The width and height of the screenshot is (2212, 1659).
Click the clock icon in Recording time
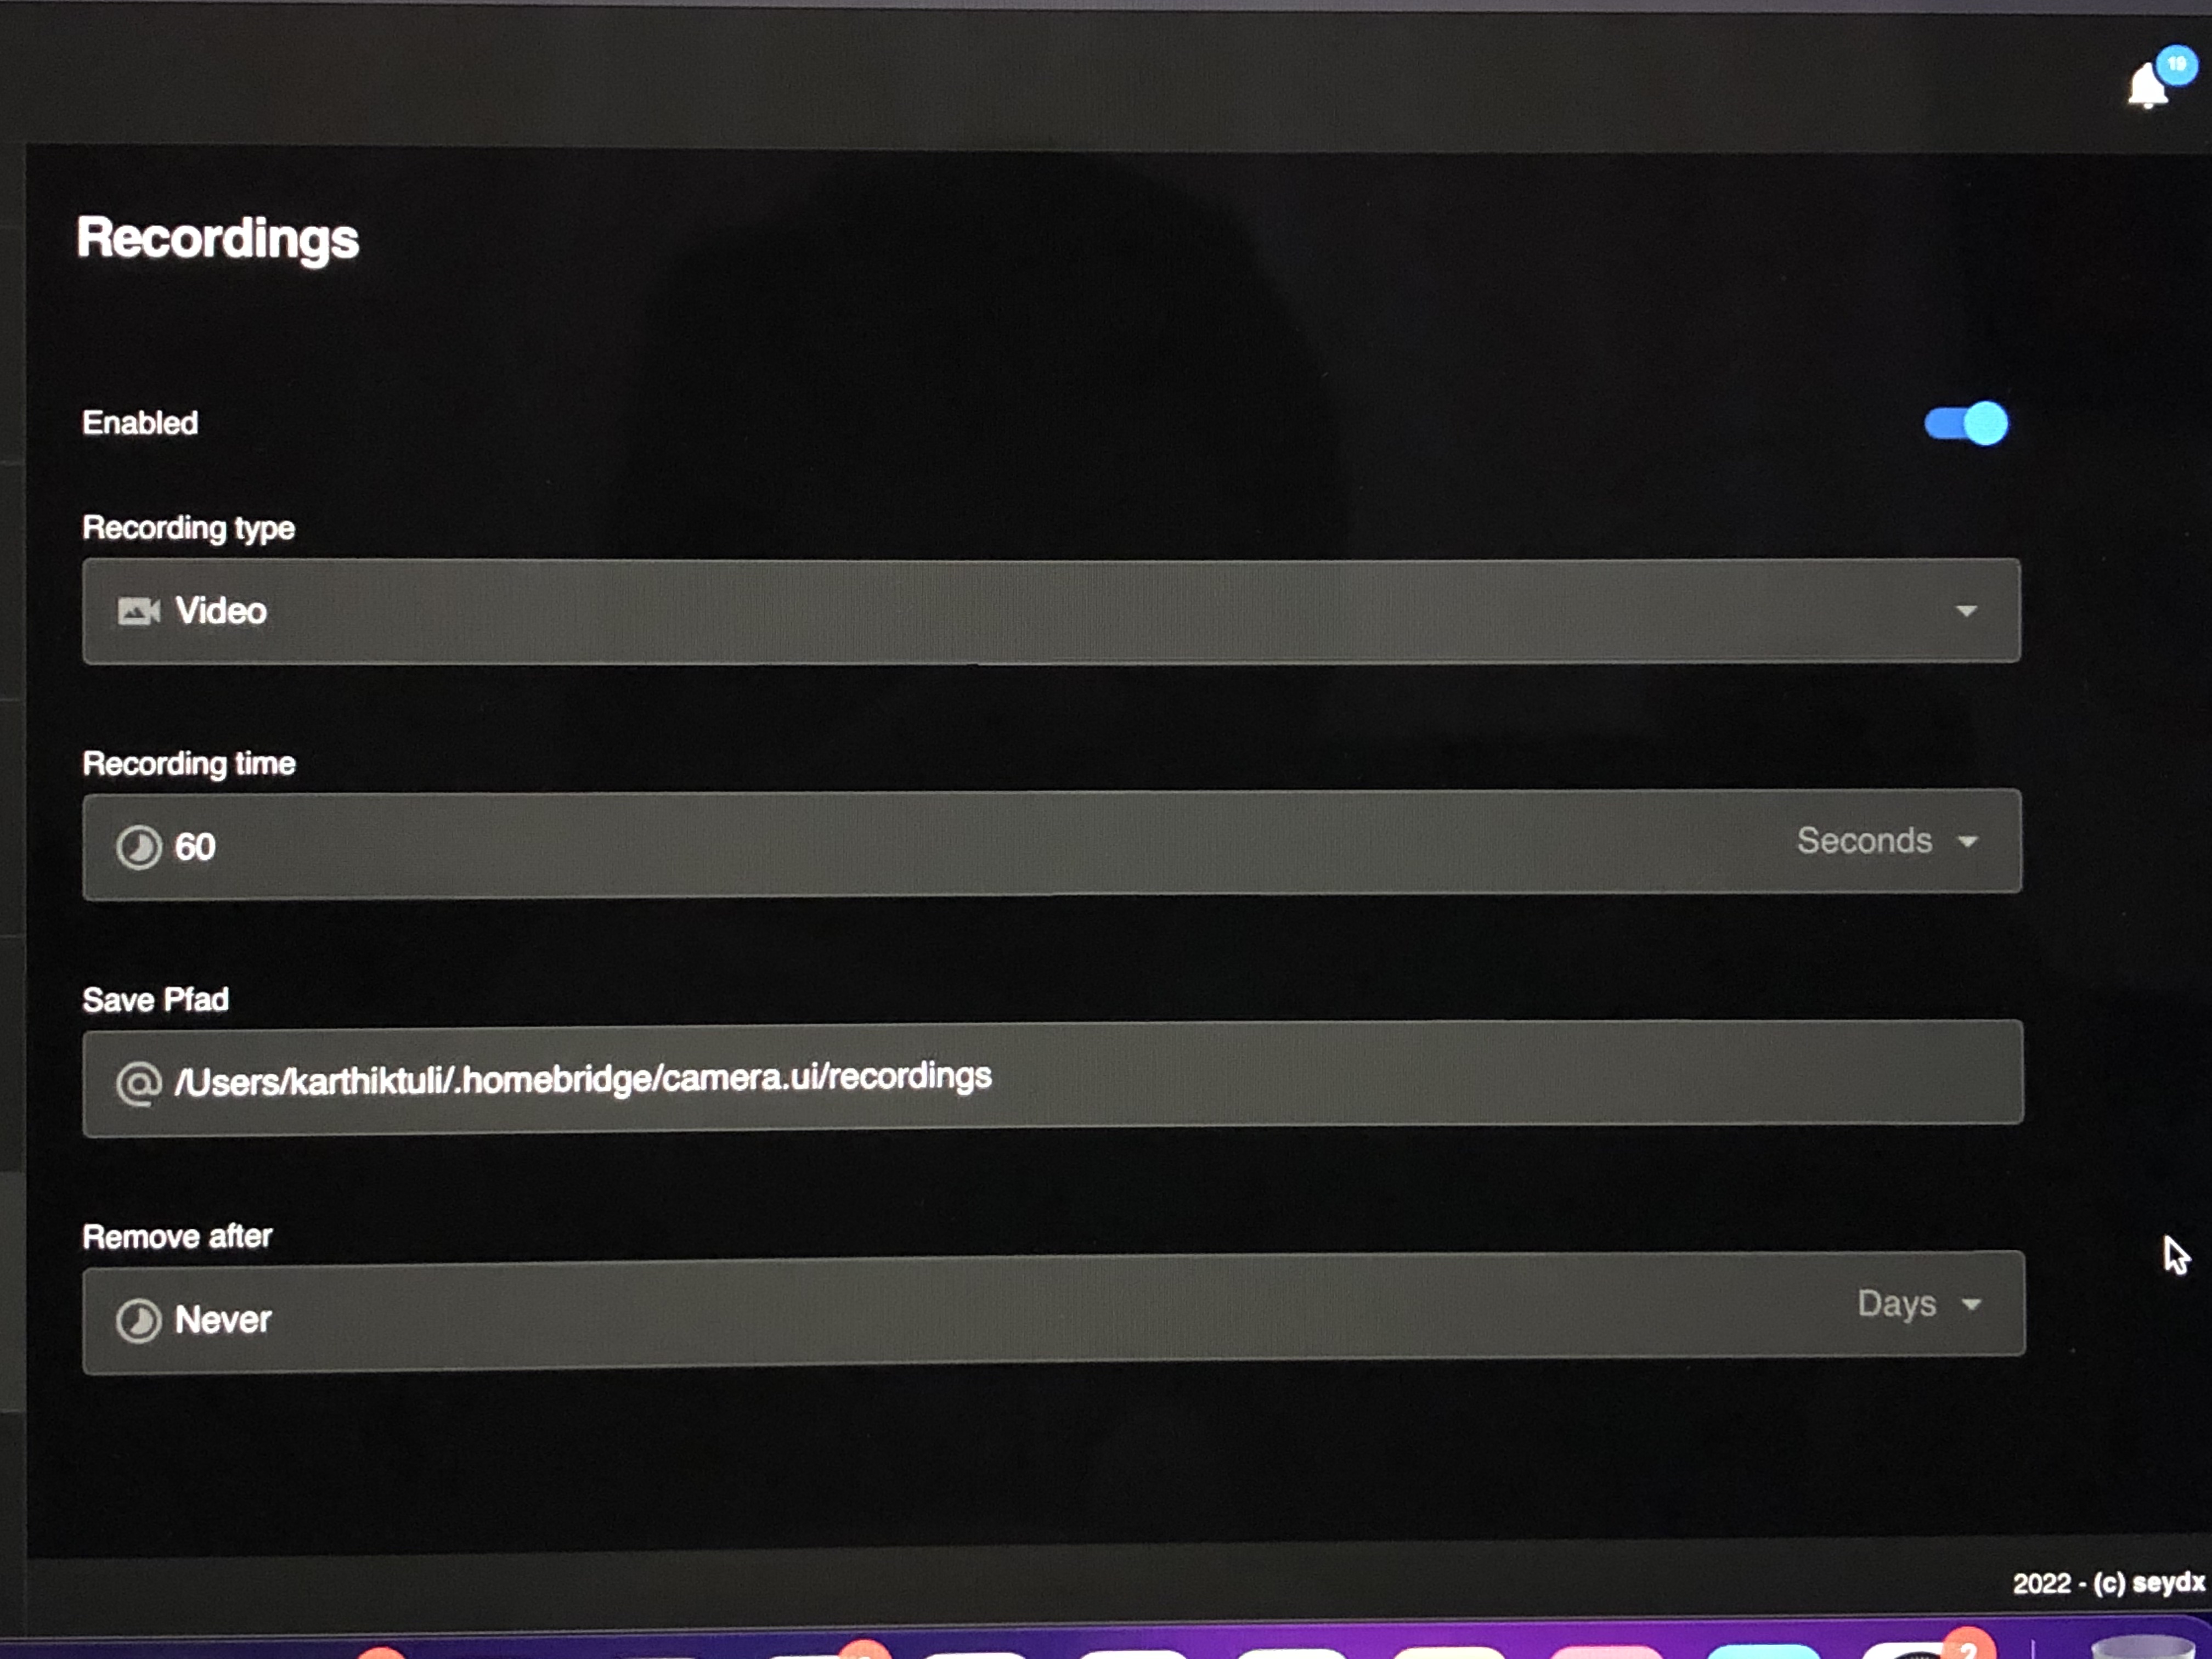pos(138,848)
